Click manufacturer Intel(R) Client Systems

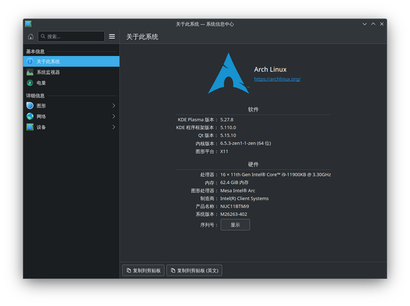(x=244, y=198)
